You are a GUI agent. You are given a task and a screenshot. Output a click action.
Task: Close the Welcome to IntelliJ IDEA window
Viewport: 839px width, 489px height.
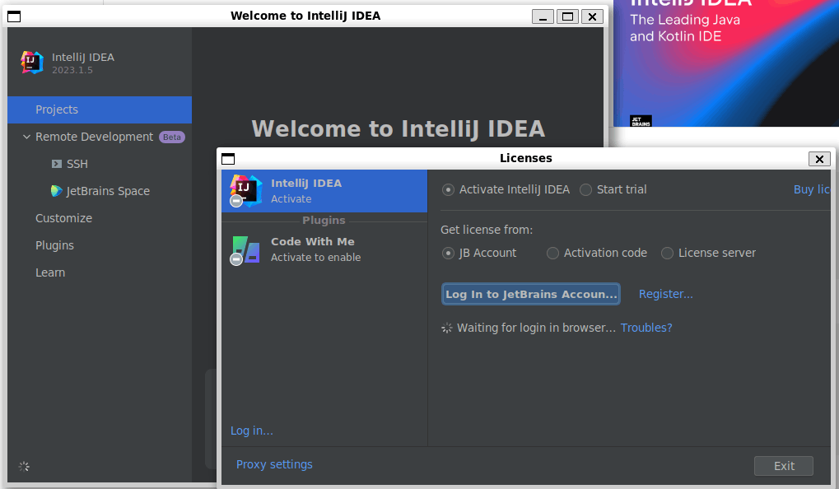(592, 16)
